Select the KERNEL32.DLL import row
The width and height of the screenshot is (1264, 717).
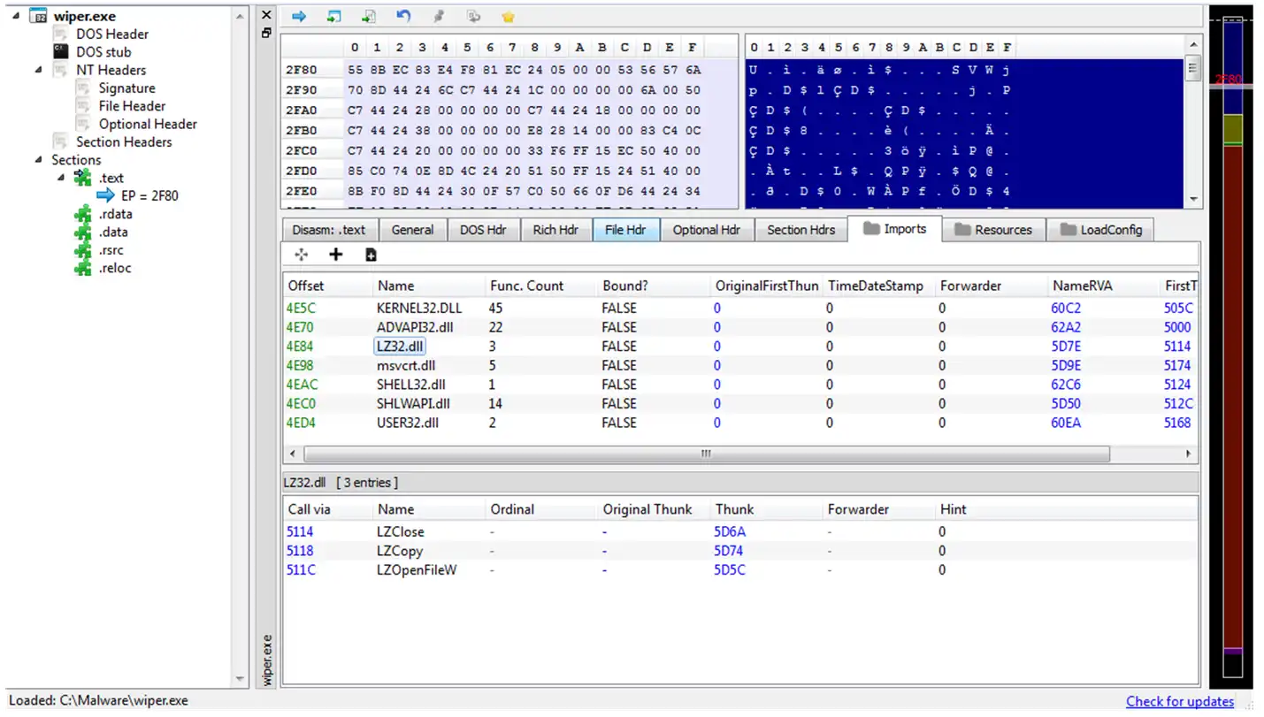[x=741, y=308]
